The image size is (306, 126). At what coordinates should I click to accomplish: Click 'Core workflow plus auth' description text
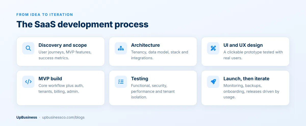coord(61,88)
